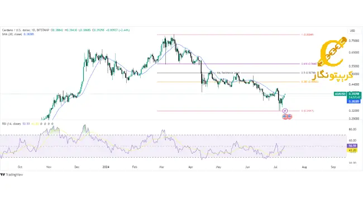Click the Nov label on time axis
The width and height of the screenshot is (363, 204).
pyautogui.click(x=49, y=167)
